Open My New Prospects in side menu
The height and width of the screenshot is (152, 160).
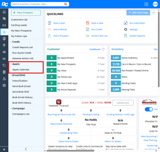click(21, 31)
